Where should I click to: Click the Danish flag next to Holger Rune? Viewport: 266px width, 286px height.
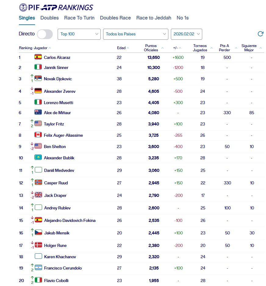click(x=38, y=245)
